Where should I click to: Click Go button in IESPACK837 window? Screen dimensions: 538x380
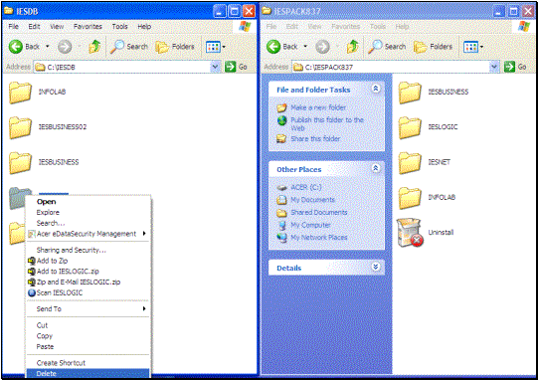[515, 67]
